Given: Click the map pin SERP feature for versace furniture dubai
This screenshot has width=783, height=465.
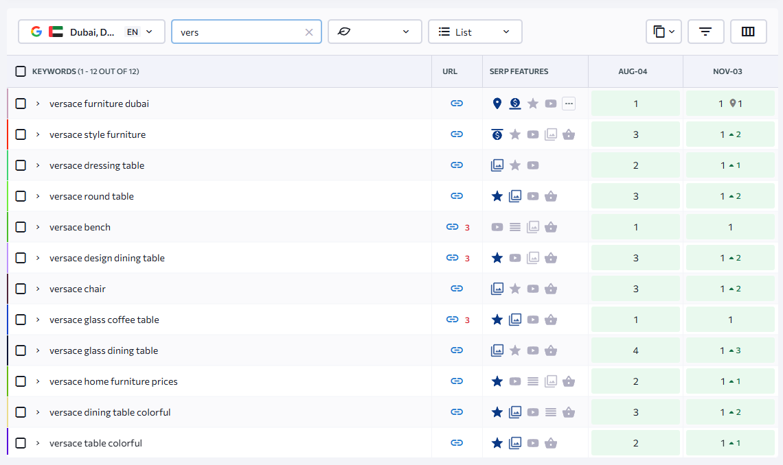Looking at the screenshot, I should coord(497,103).
